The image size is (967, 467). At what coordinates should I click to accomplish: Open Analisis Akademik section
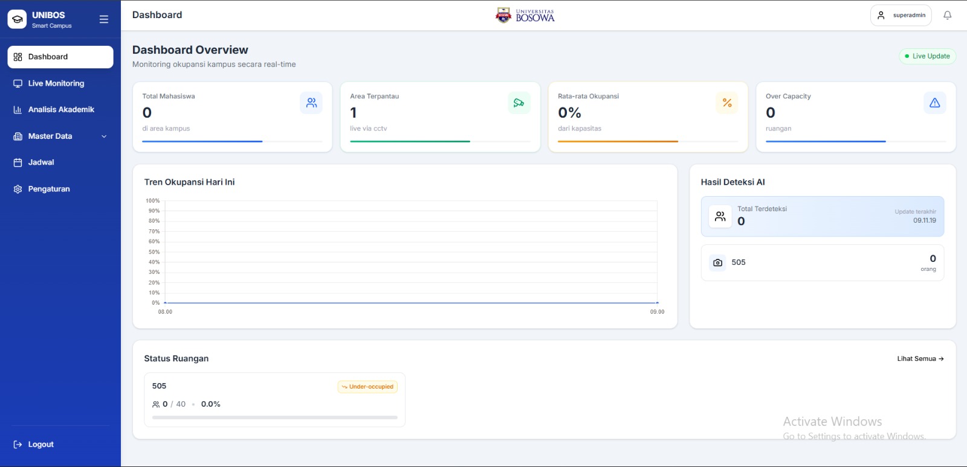[x=60, y=110]
